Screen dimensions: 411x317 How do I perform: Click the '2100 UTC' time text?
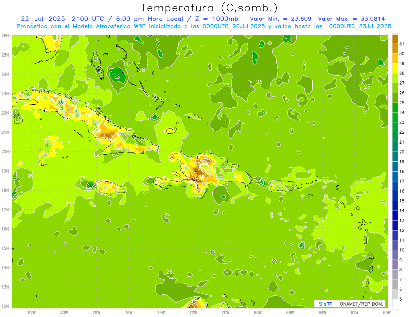[88, 19]
